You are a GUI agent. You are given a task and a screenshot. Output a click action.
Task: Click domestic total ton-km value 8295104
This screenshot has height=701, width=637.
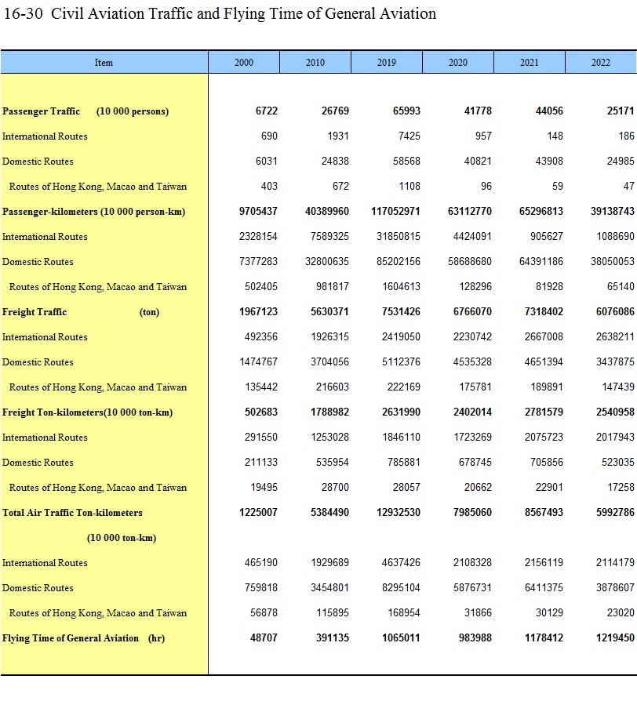[x=401, y=587]
